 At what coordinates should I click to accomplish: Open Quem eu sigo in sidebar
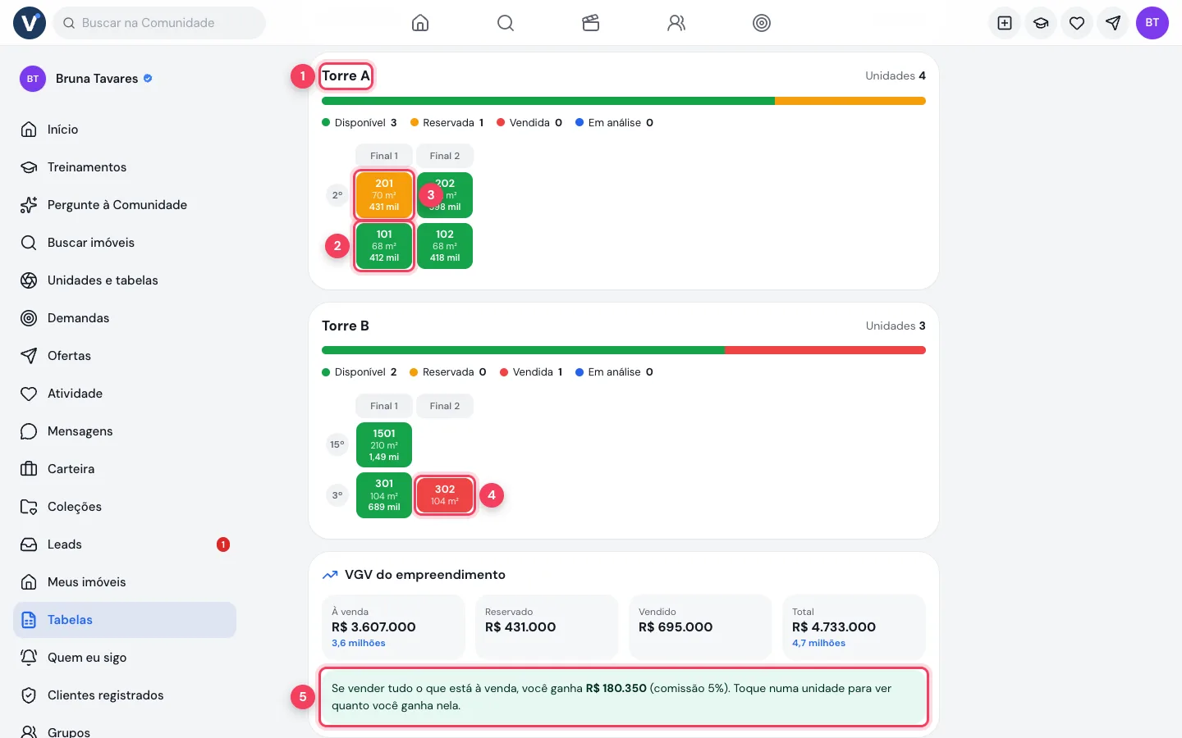coord(125,658)
